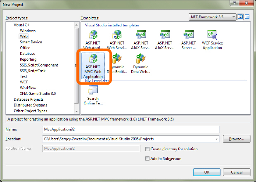This screenshot has width=256, height=182.
Task: Click the project Name input field
Action: pyautogui.click(x=131, y=130)
